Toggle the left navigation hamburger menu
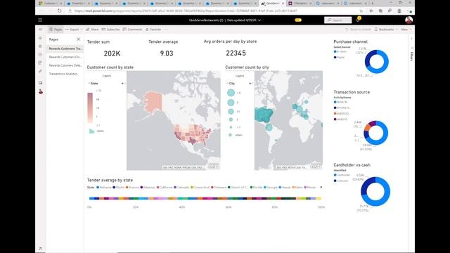Screen dimensions: 450x253 pos(41,30)
